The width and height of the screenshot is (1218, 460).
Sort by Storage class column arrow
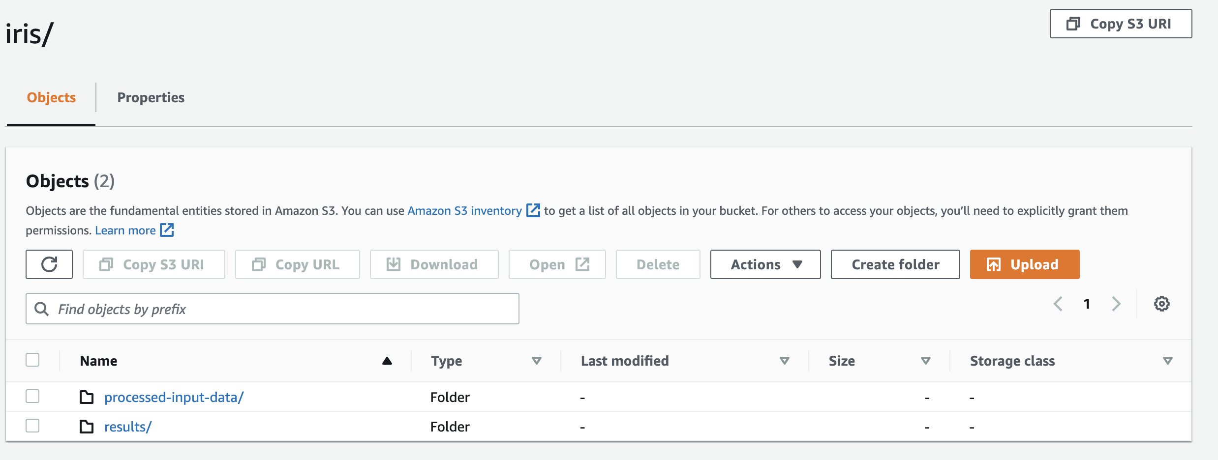click(x=1167, y=361)
